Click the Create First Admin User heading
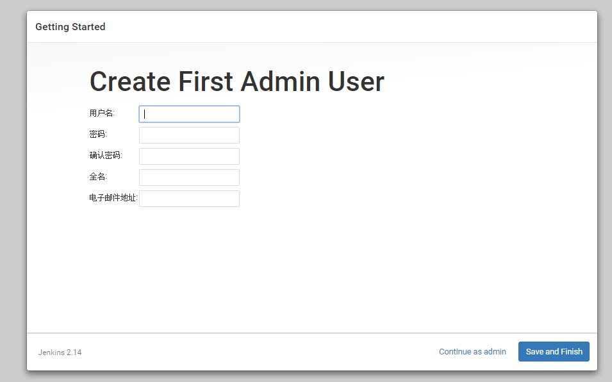Screen dimensions: 612x382 click(x=237, y=81)
